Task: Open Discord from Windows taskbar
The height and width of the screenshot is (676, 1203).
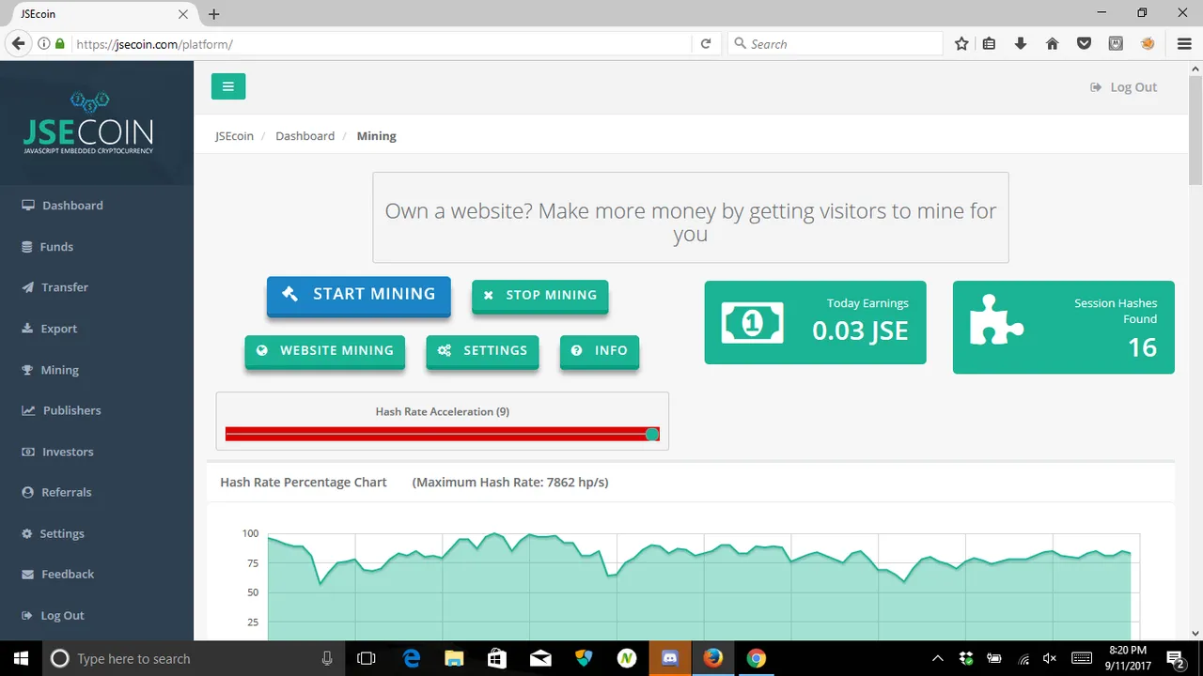Action: [670, 658]
